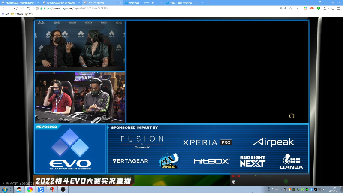Open the colorful circle browser on the taskbar
Viewport: 343px width, 193px height.
[30, 190]
